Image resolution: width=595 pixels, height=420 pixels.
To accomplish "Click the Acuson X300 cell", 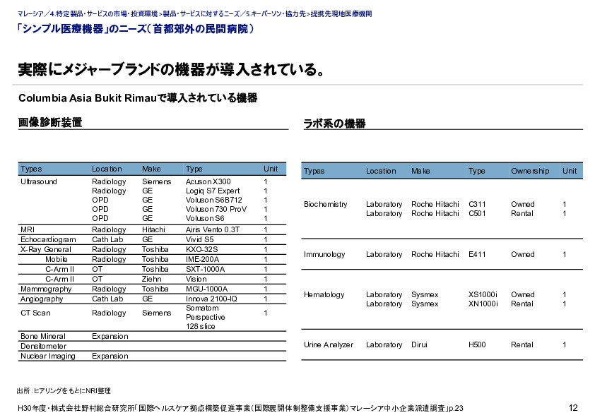I will click(208, 181).
